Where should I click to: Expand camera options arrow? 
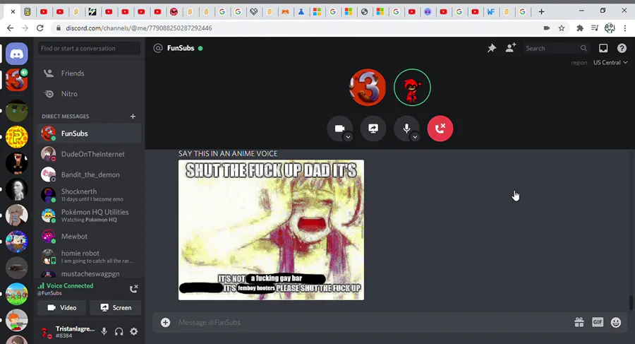(x=348, y=137)
